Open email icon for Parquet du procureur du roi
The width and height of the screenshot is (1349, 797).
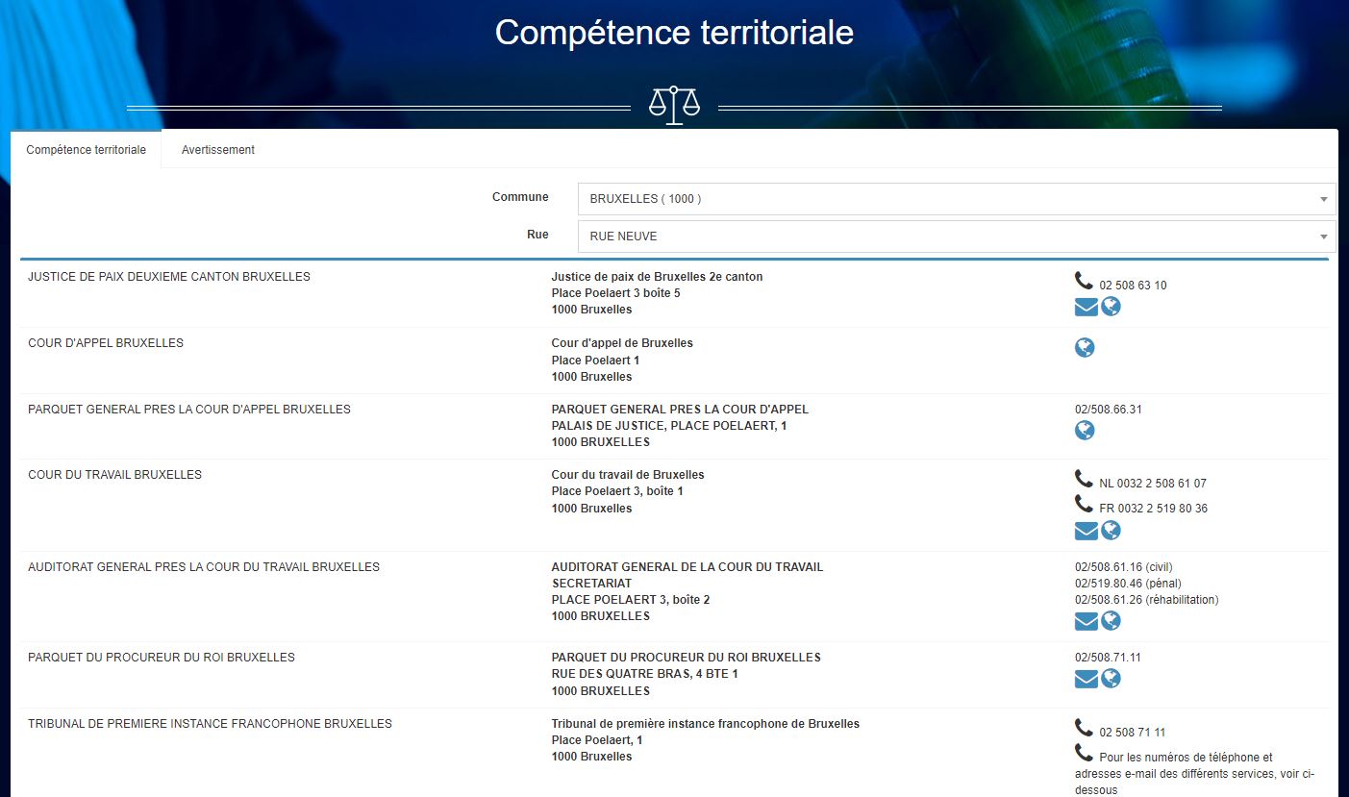pyautogui.click(x=1087, y=679)
